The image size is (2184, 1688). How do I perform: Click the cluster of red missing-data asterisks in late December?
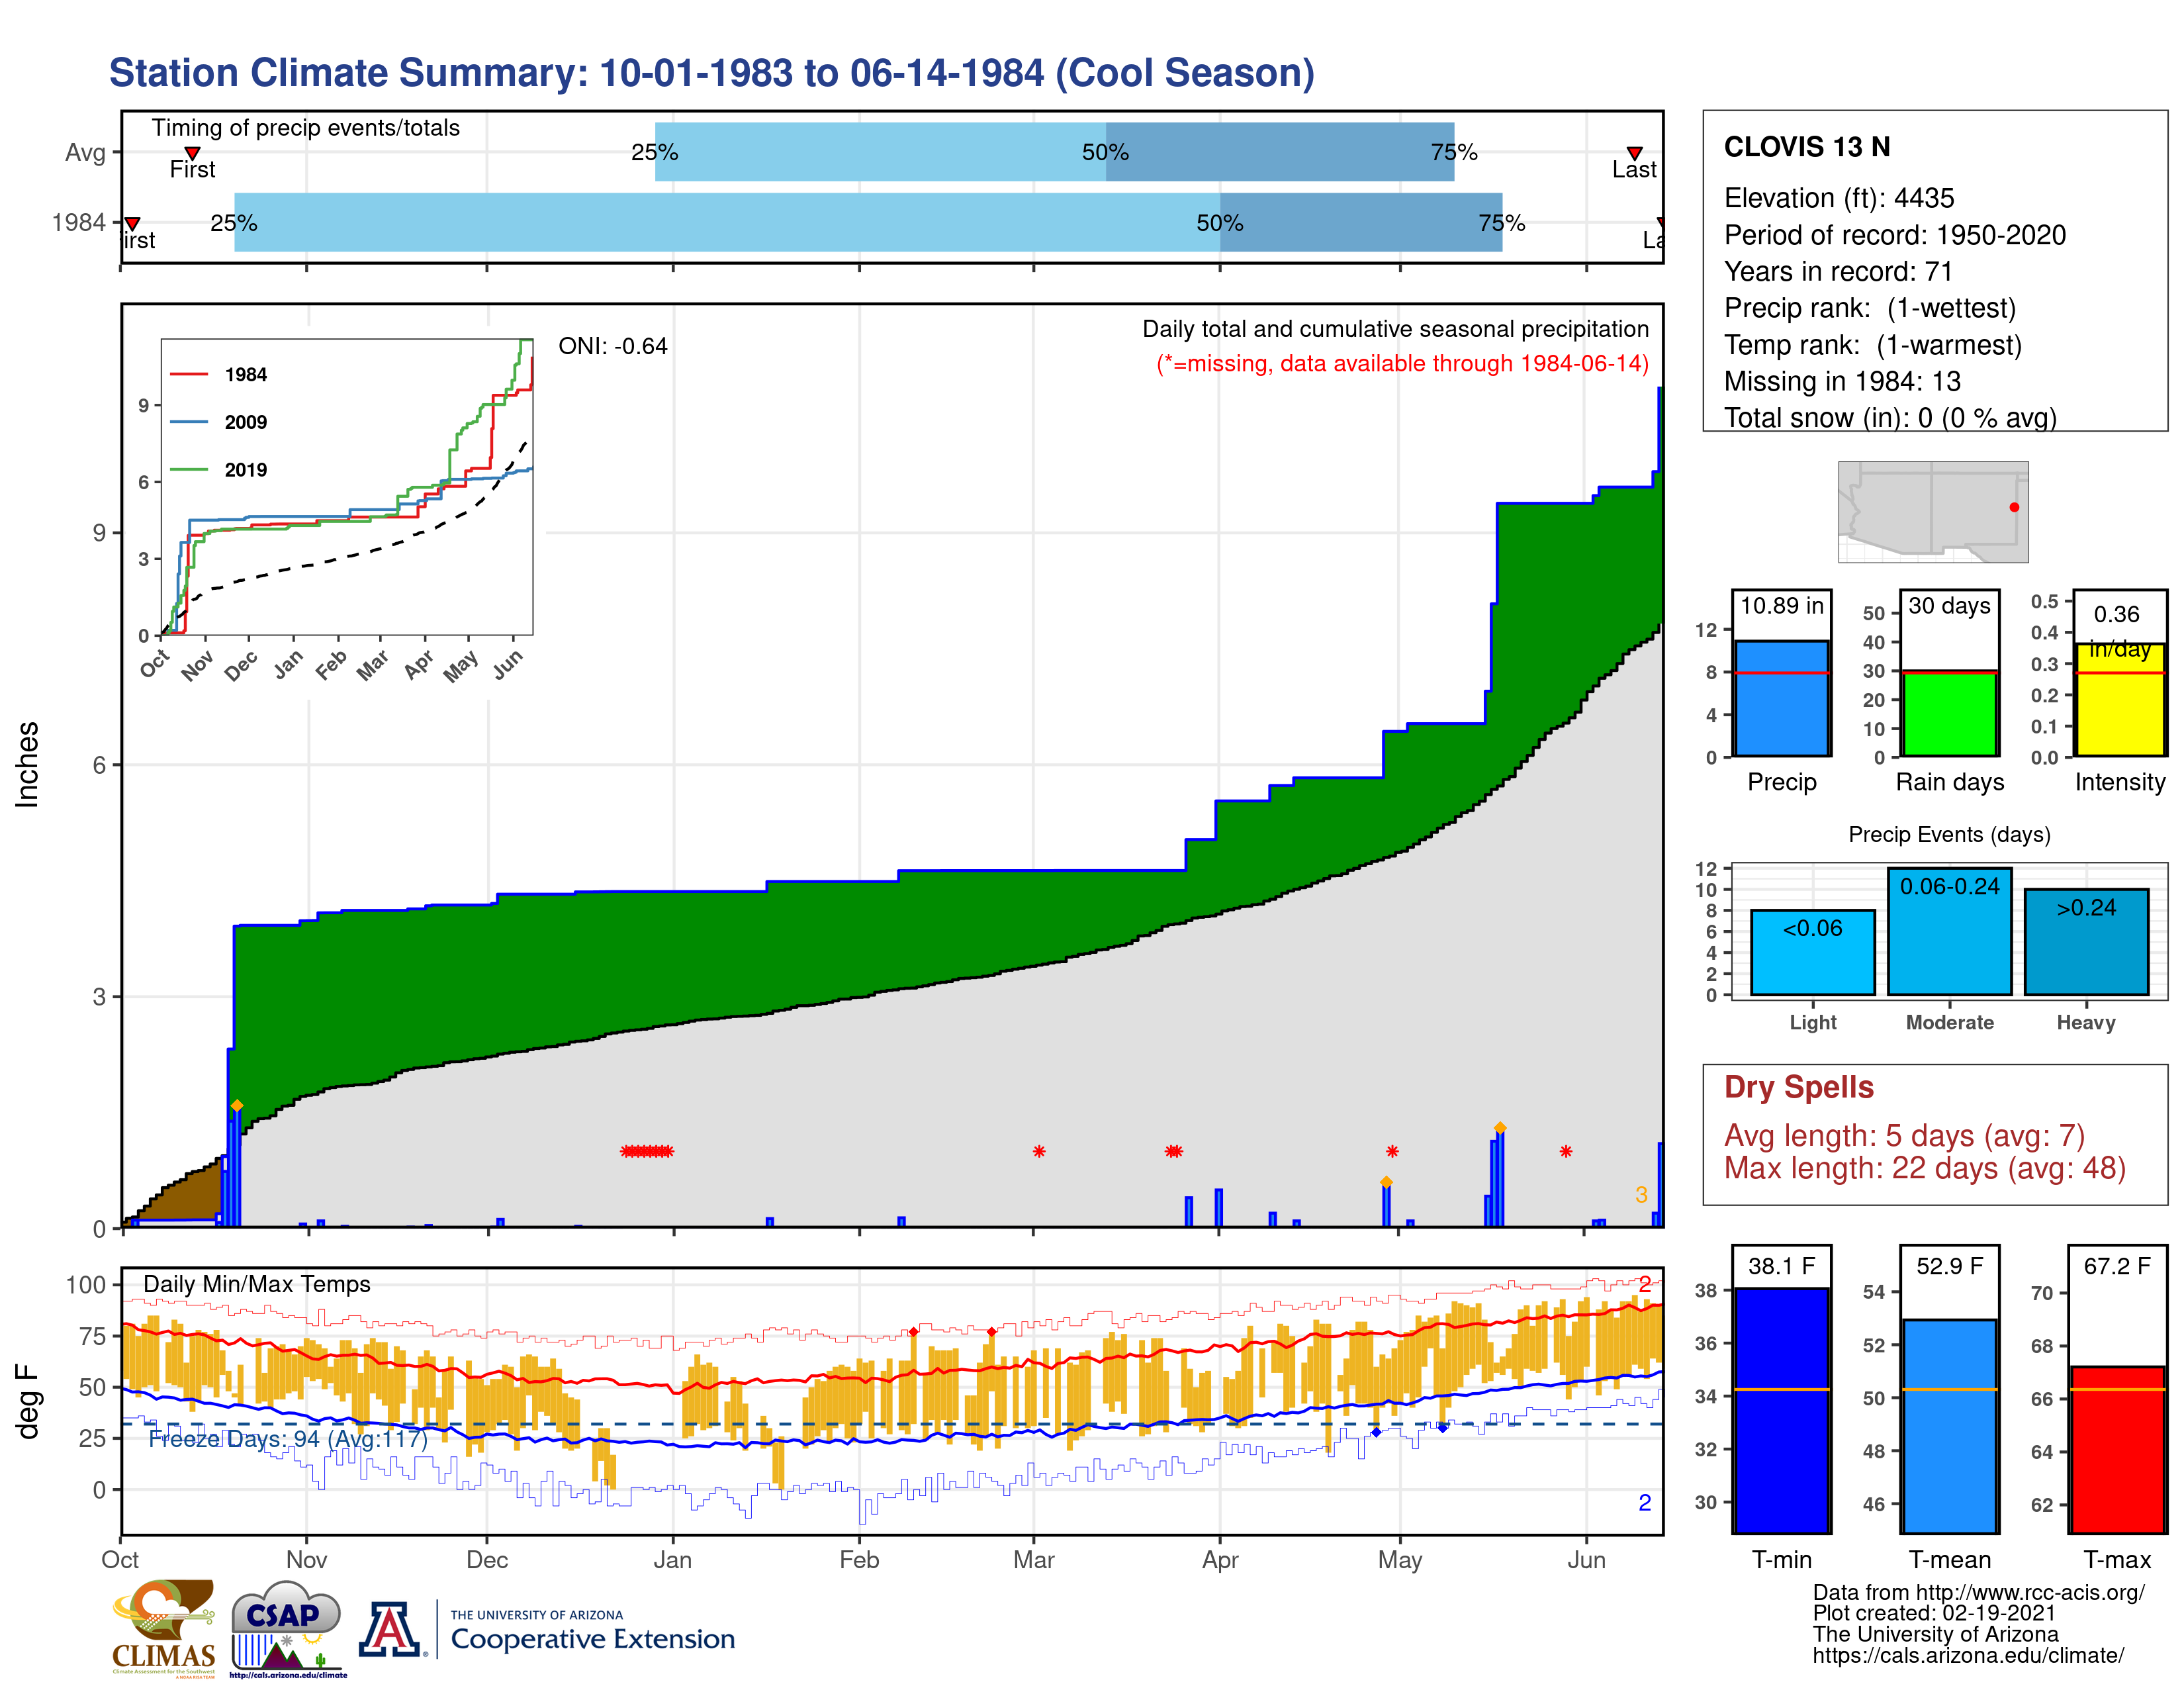click(647, 1151)
